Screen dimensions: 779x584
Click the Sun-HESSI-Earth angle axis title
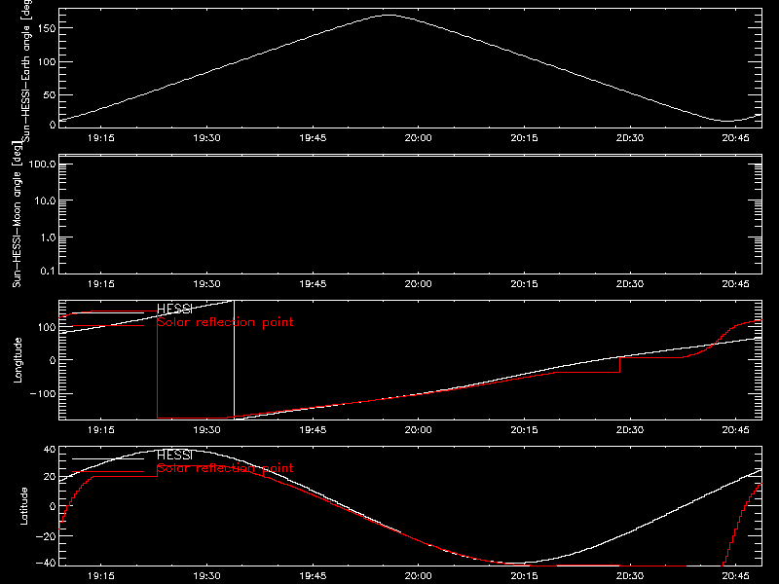pos(26,69)
